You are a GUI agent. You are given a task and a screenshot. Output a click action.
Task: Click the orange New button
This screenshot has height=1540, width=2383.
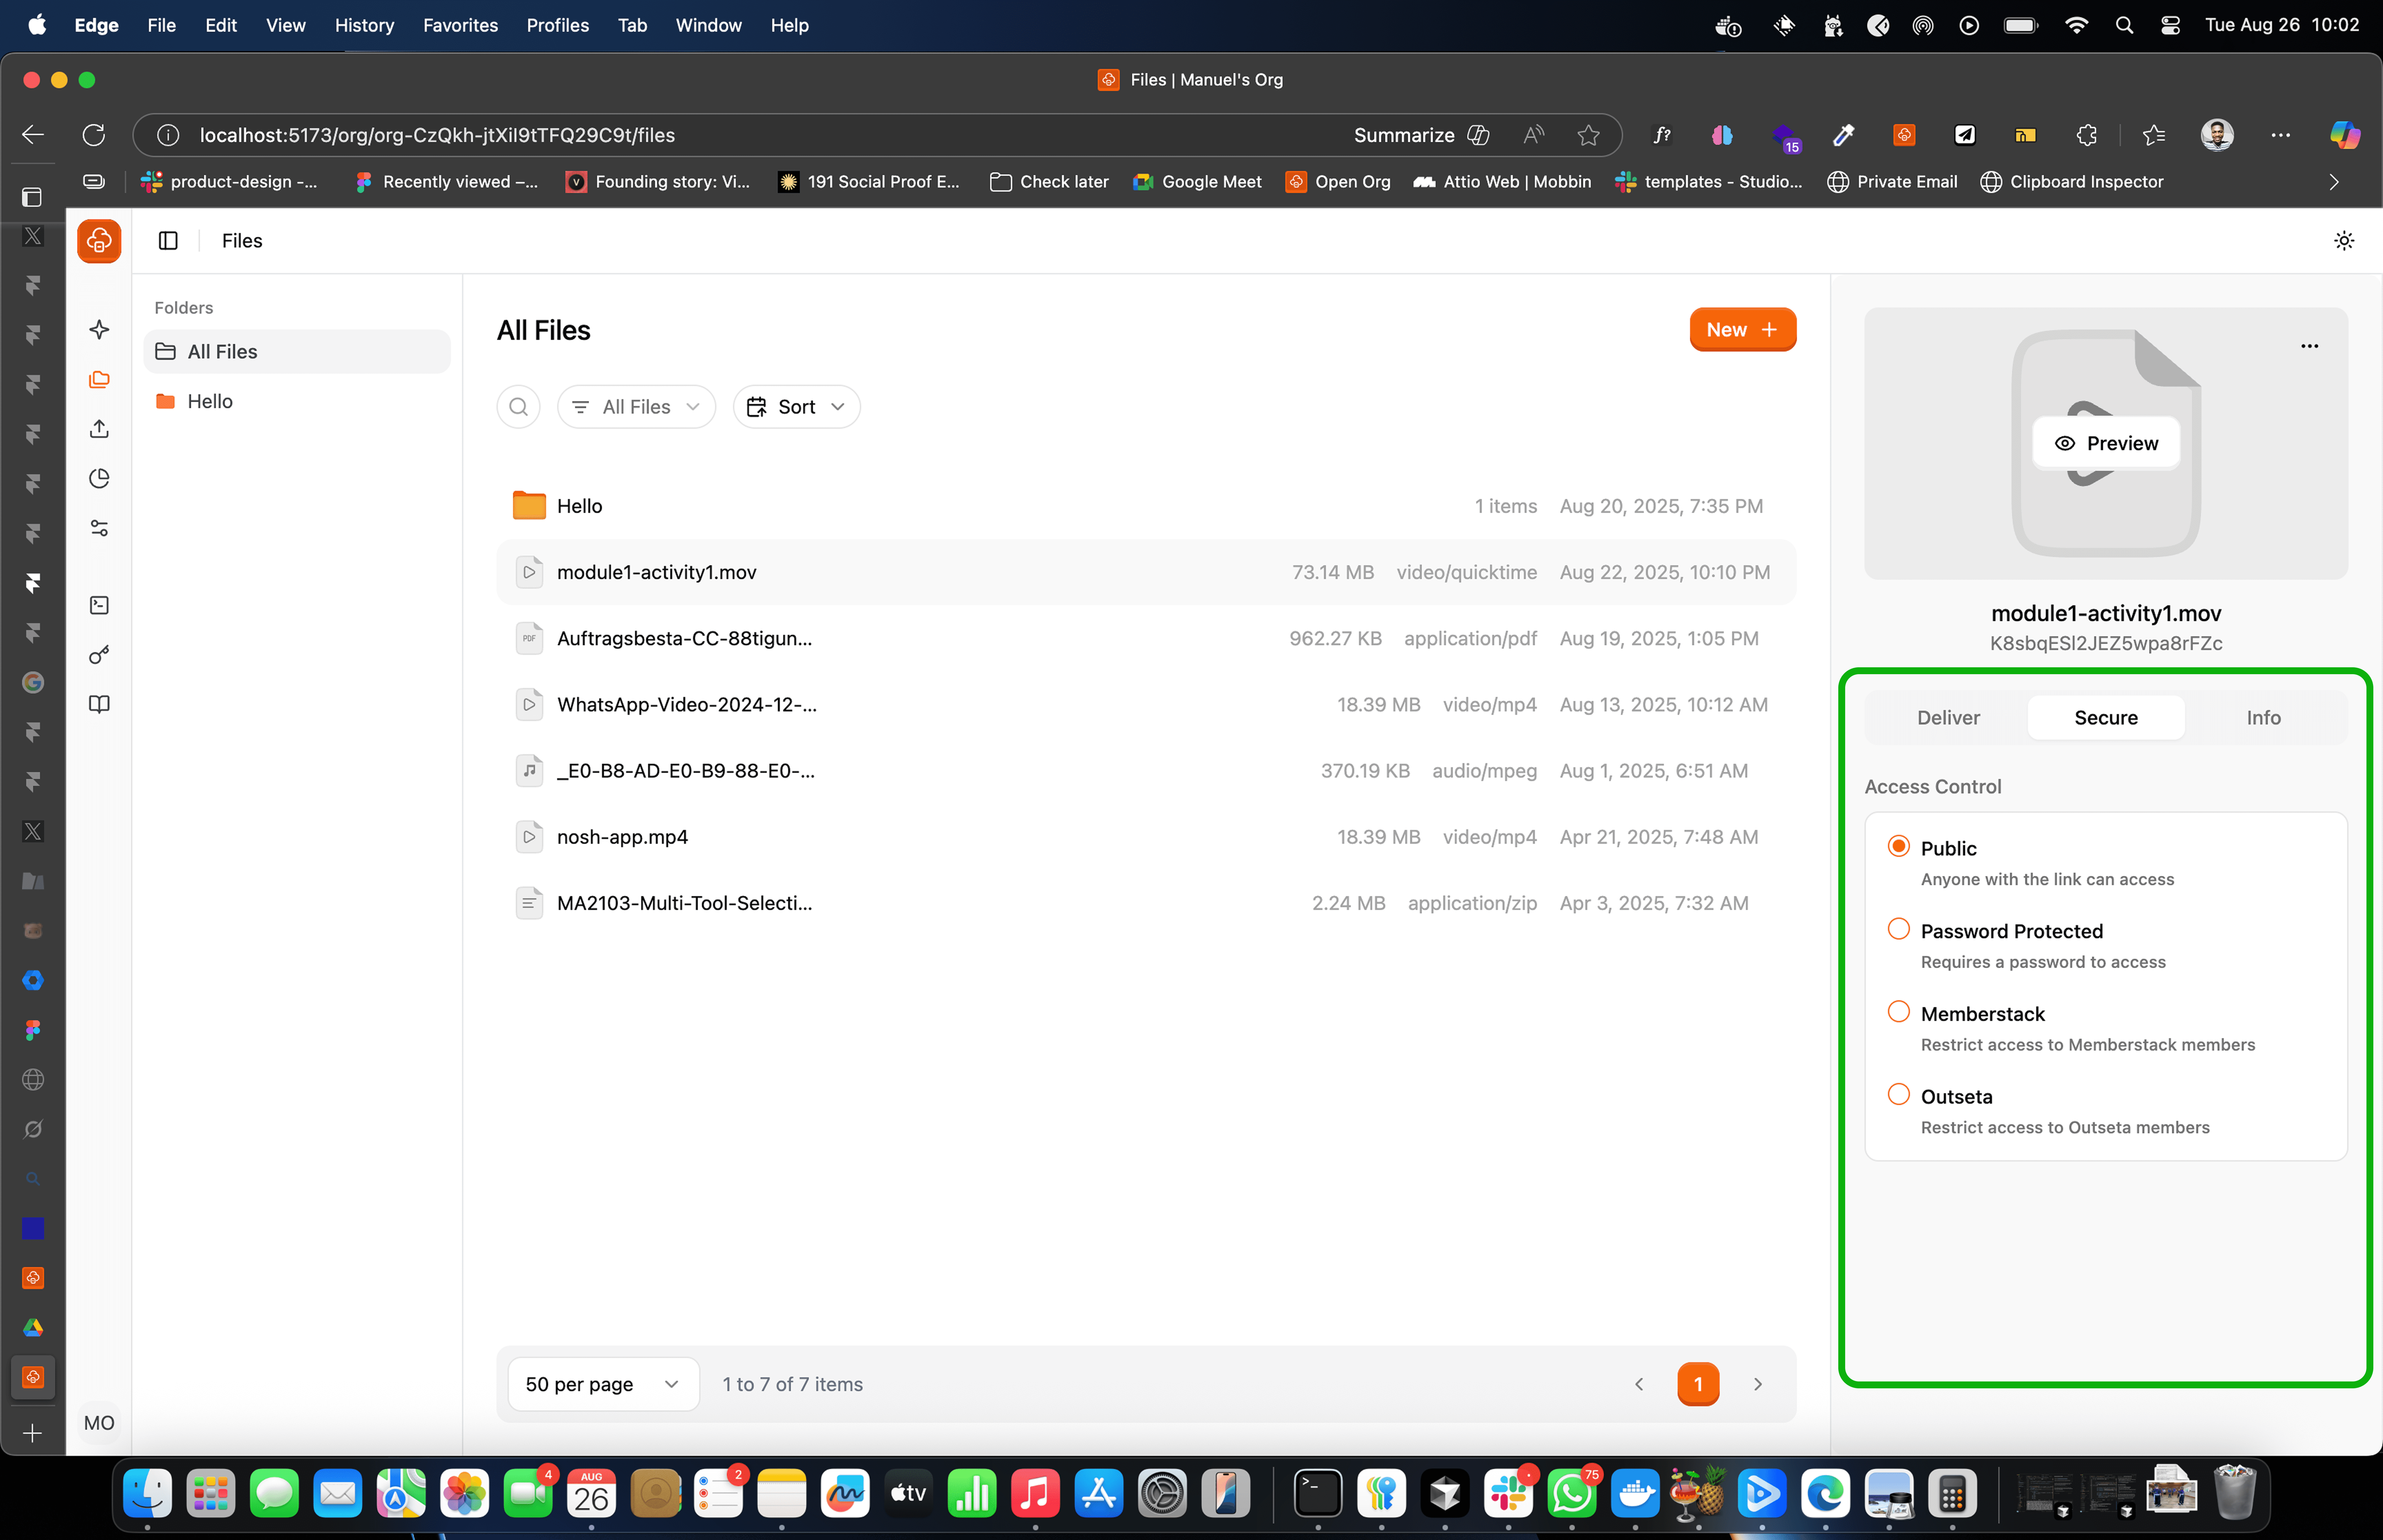tap(1742, 330)
